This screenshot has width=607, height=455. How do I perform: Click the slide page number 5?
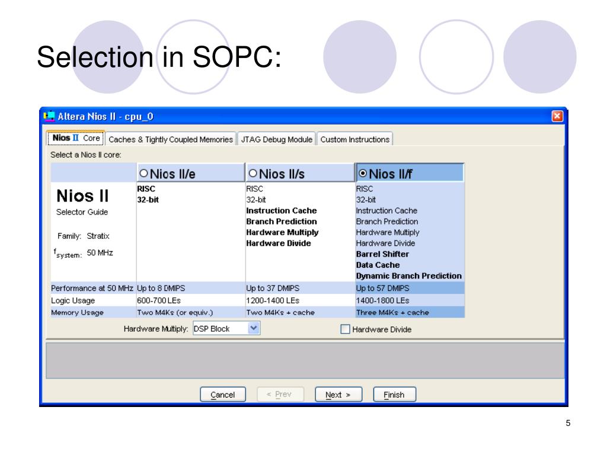[568, 423]
